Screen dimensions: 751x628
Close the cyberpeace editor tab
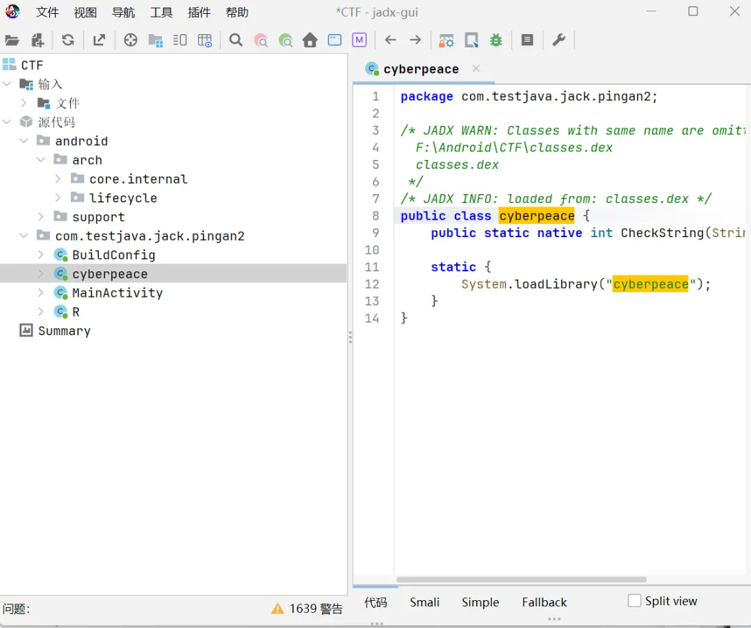click(x=476, y=68)
